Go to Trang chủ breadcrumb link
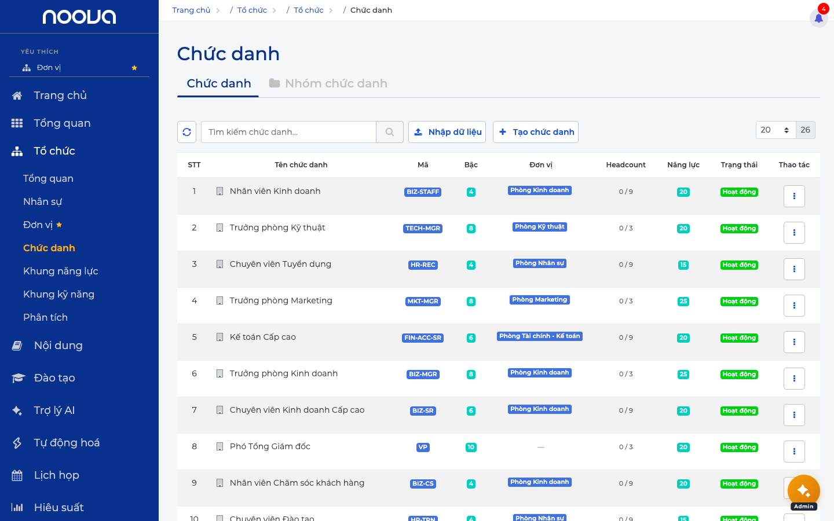Screen dimensions: 834x521 pyautogui.click(x=191, y=10)
